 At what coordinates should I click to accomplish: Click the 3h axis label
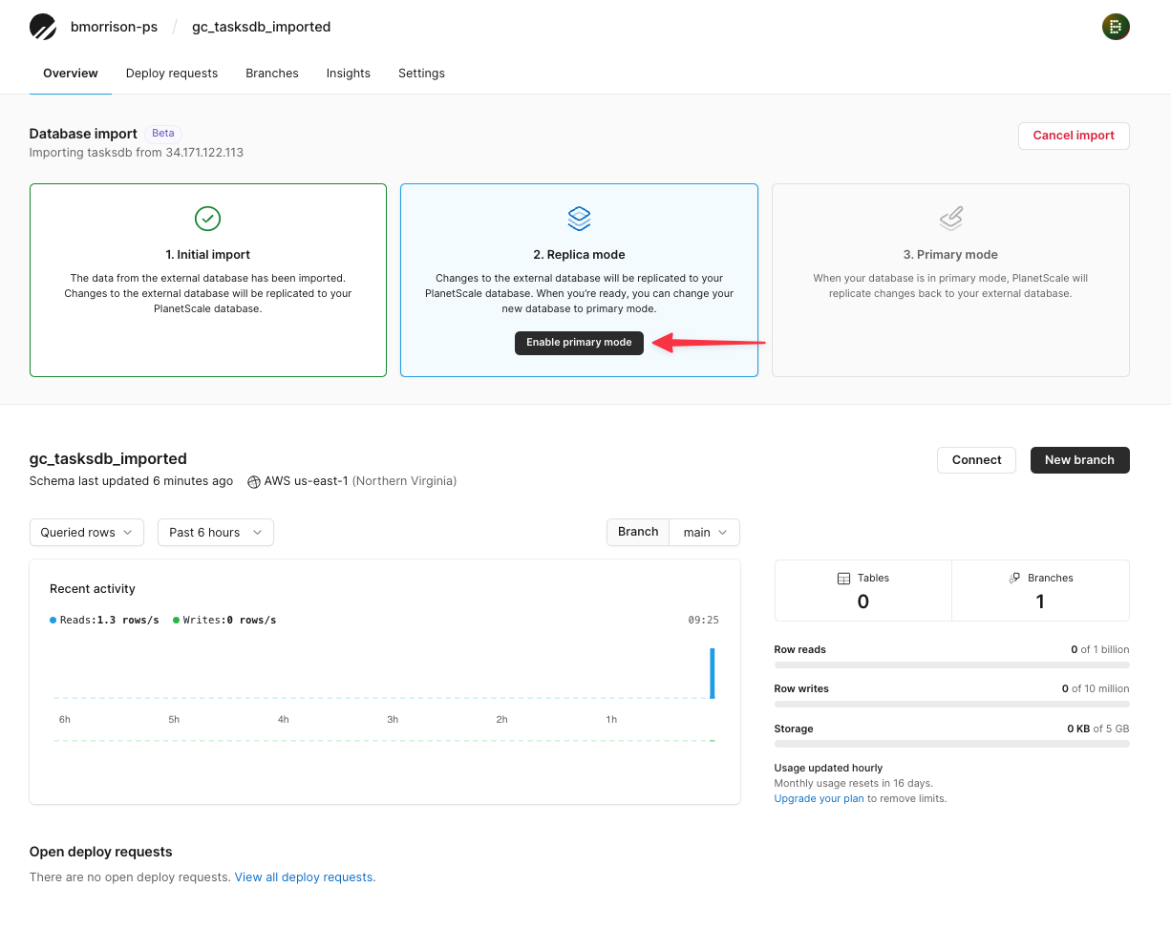coord(393,720)
